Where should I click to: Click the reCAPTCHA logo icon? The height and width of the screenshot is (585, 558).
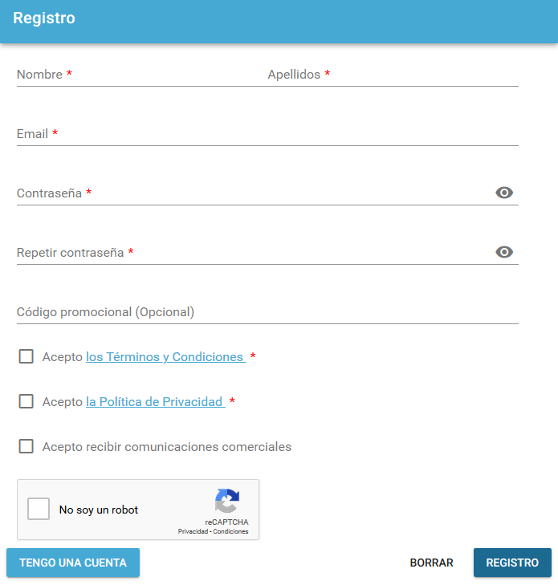(227, 502)
